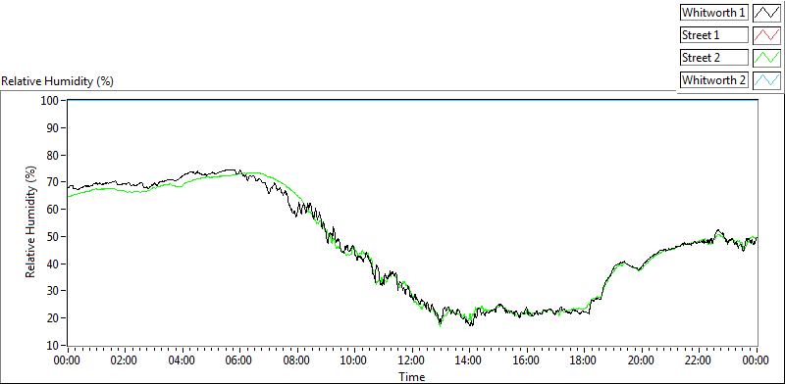Open the Street 1 red plot style icon
The image size is (785, 384).
(x=766, y=35)
